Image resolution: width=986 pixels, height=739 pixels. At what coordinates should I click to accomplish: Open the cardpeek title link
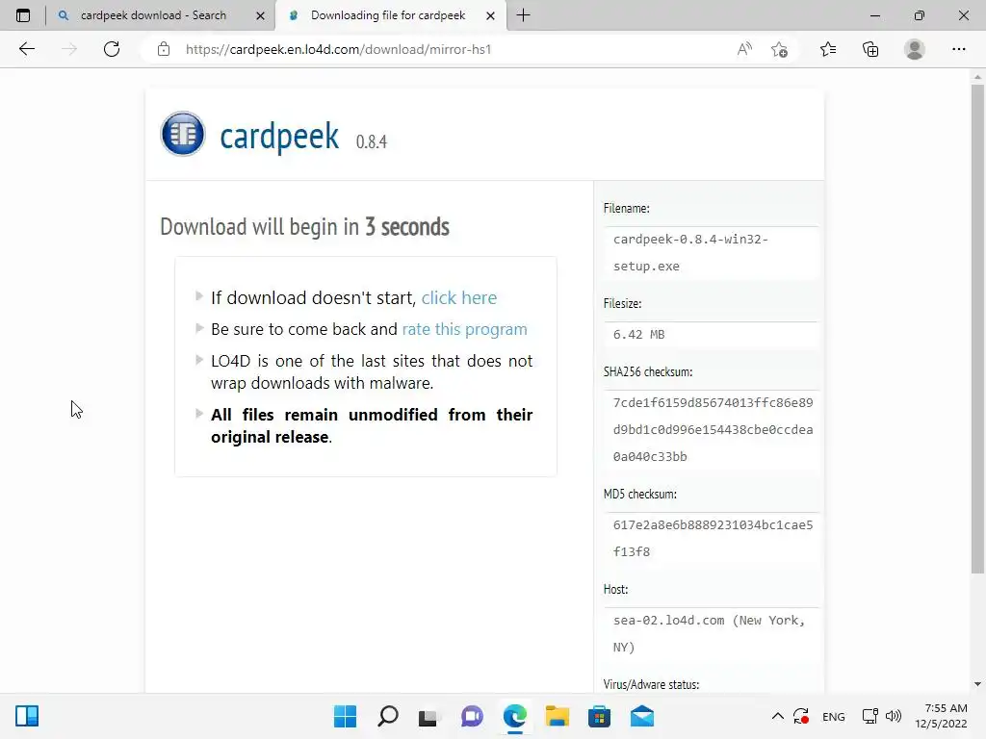click(x=279, y=136)
